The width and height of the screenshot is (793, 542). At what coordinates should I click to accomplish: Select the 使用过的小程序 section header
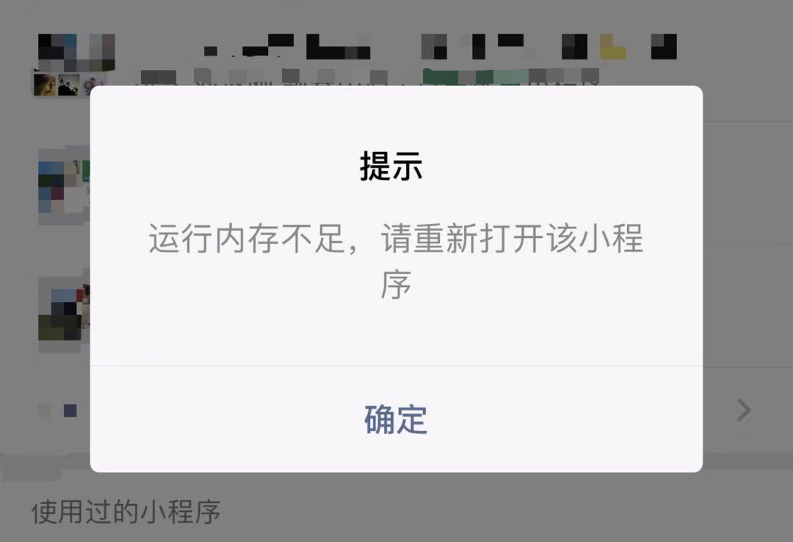[x=126, y=512]
